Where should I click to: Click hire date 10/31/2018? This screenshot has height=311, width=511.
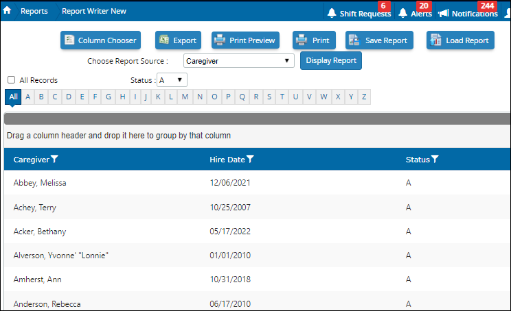tap(230, 279)
